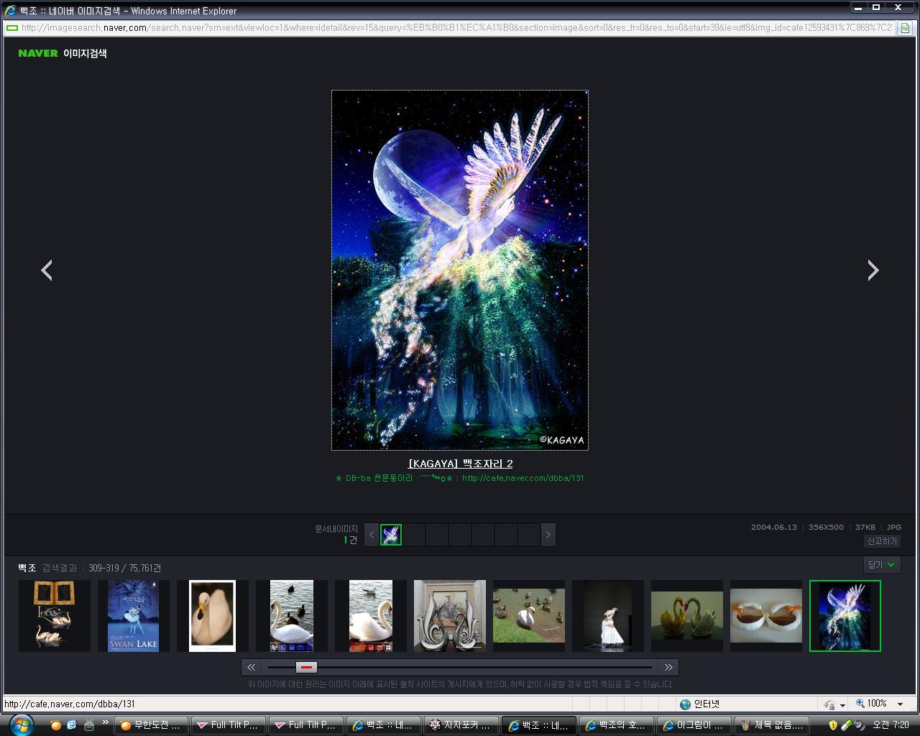Open the [KAGAYA] 백조자리 2 title link
Viewport: 920px width, 736px height.
tap(460, 464)
